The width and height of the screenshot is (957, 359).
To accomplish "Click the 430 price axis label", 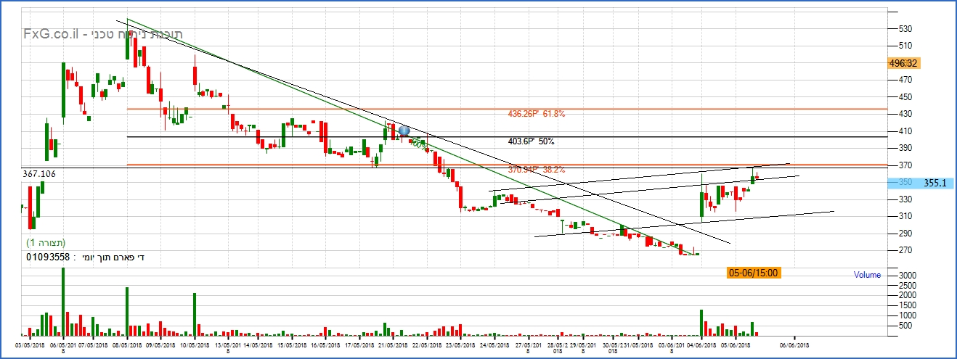I will (905, 114).
